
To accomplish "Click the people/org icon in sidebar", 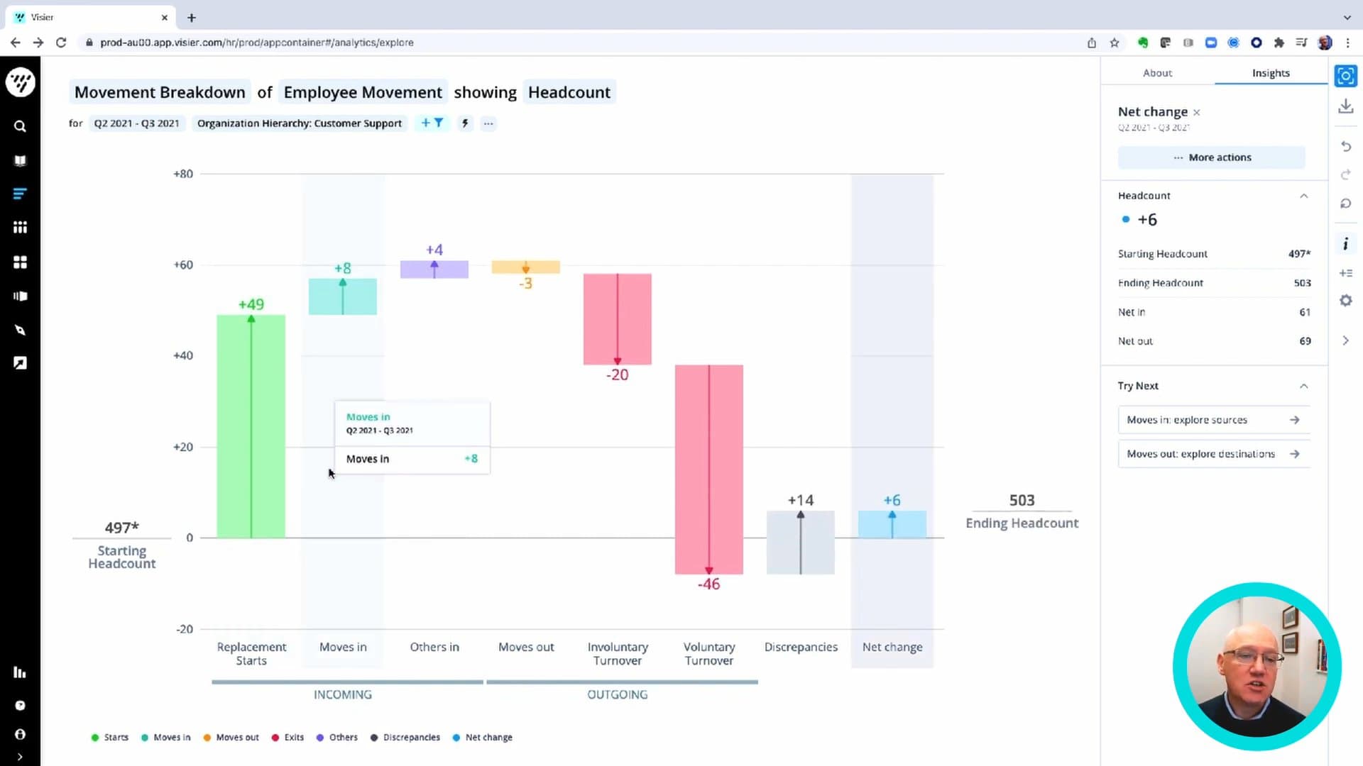I will point(21,228).
